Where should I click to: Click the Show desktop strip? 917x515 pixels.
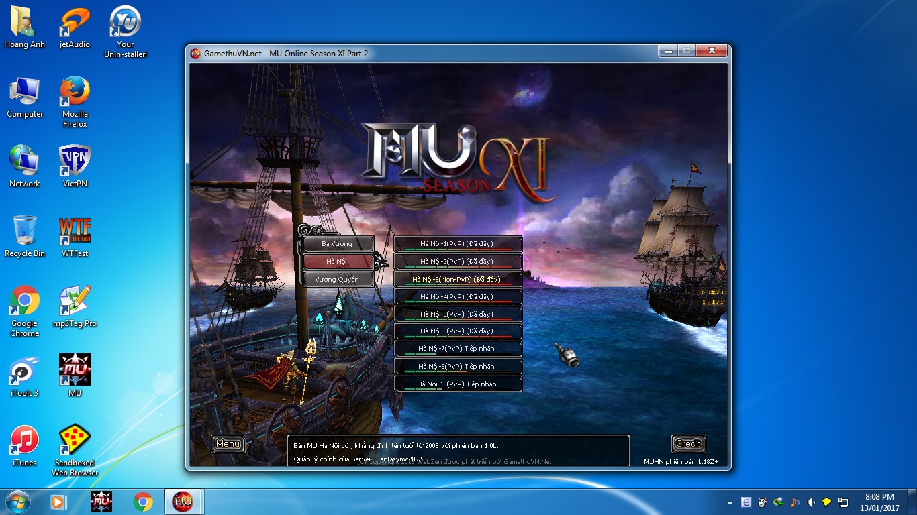click(x=912, y=502)
